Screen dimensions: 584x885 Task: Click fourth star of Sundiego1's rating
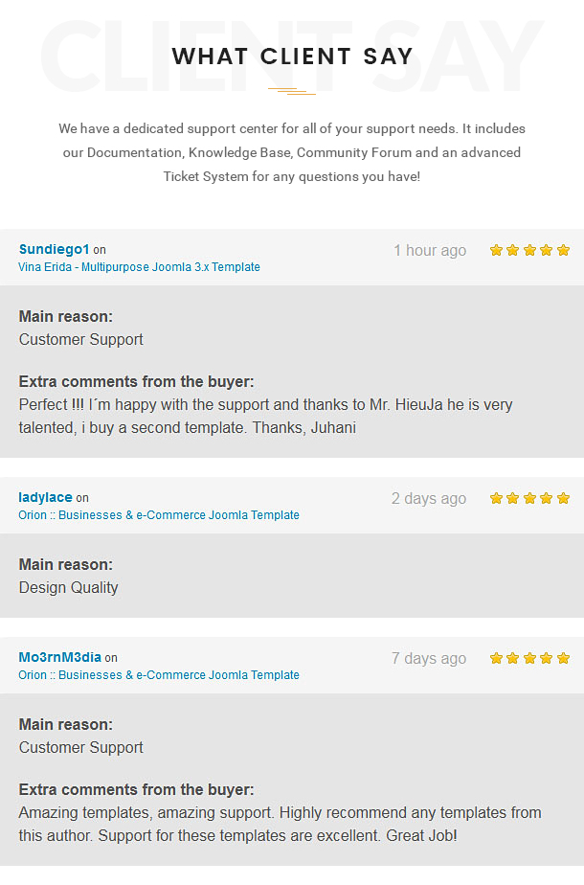[547, 250]
